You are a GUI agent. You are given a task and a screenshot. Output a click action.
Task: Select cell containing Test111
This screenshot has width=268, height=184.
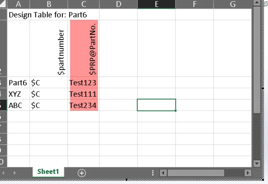click(84, 94)
